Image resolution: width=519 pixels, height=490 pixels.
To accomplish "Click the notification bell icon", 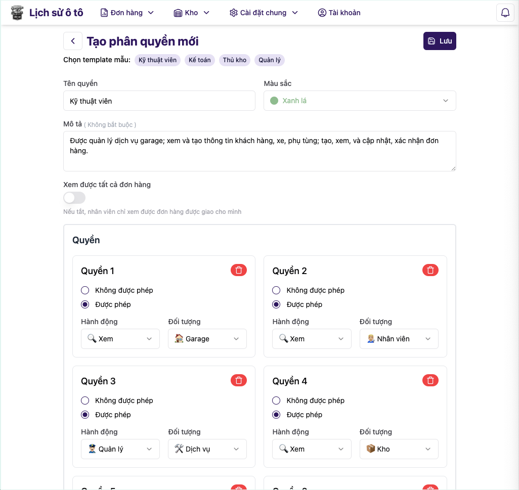I will [505, 13].
